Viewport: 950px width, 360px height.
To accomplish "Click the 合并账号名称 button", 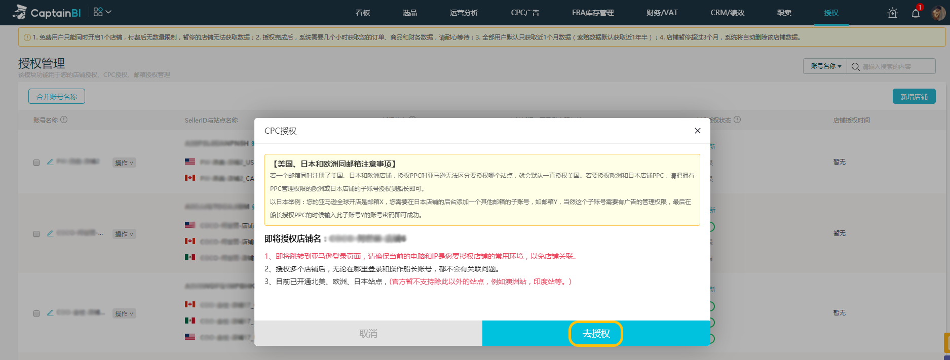I will [x=57, y=96].
